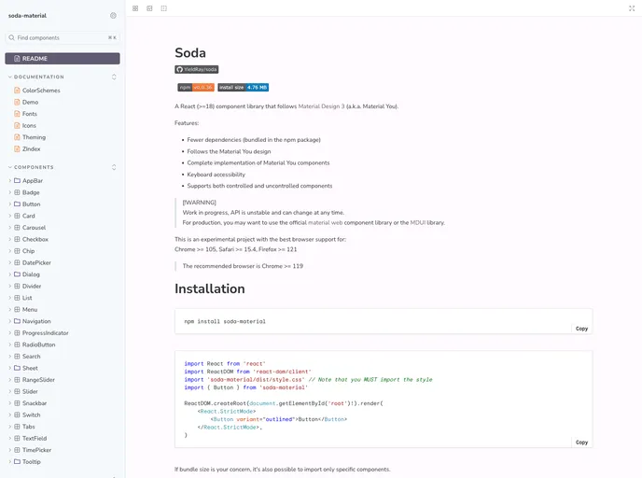Copy the import code snippet
This screenshot has height=478, width=642.
coord(581,443)
